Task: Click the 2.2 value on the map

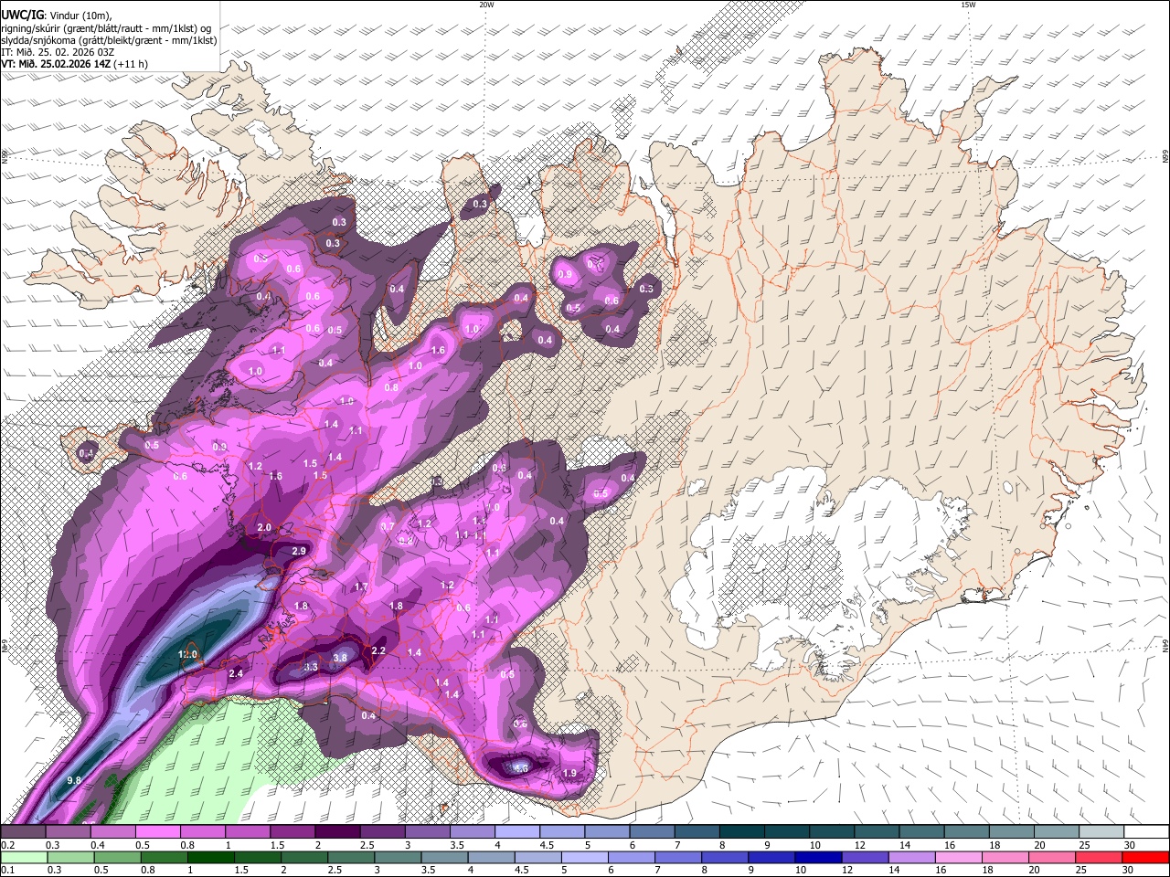Action: coord(378,650)
